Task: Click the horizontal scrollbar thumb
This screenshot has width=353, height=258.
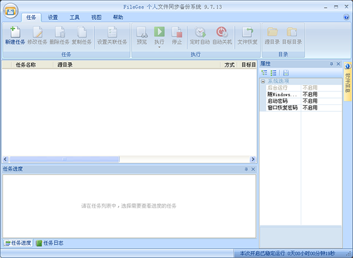Action: (x=64, y=159)
